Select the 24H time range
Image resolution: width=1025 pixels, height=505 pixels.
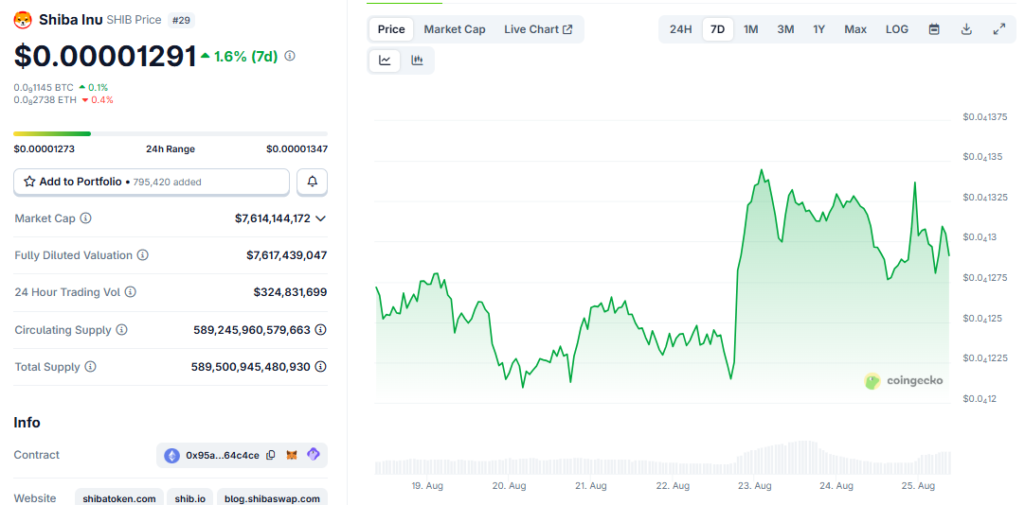(680, 29)
